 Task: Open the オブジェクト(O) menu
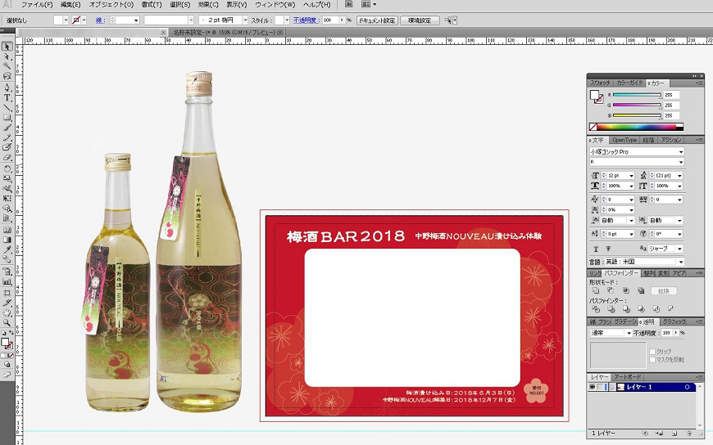coord(111,5)
